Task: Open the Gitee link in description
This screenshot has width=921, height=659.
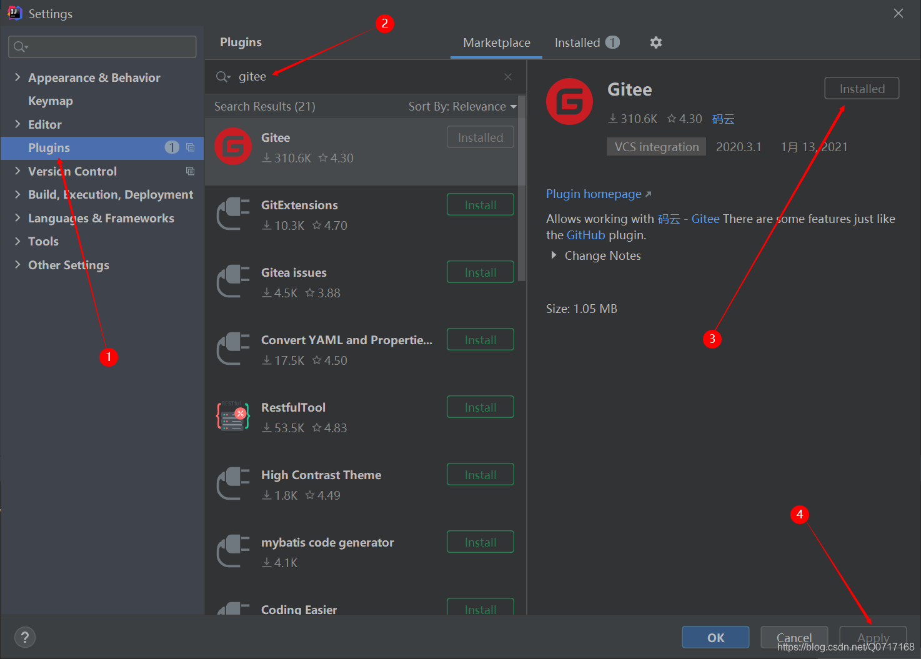Action: click(x=705, y=219)
